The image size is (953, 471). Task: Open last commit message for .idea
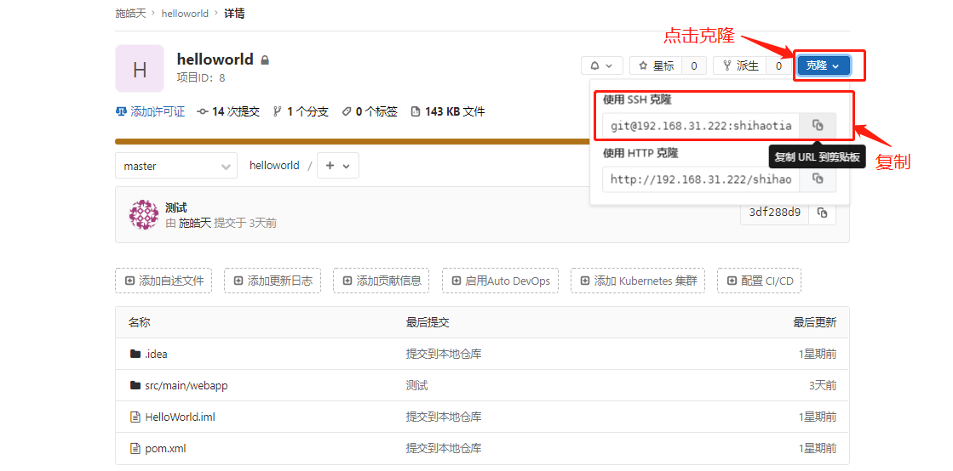coord(444,354)
